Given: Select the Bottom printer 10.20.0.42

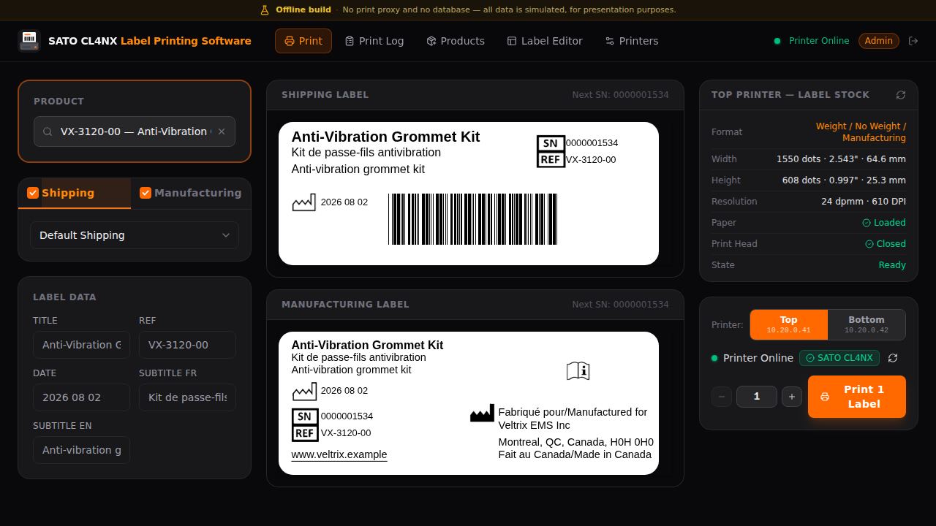Looking at the screenshot, I should [867, 324].
